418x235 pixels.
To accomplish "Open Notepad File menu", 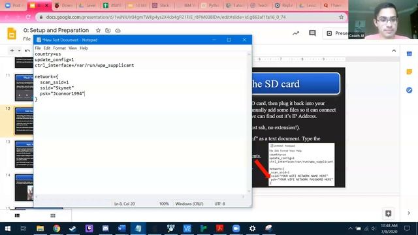I will click(38, 48).
